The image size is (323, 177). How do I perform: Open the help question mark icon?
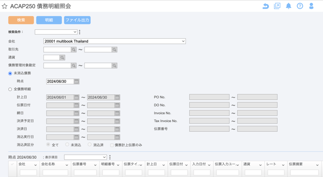(300, 6)
